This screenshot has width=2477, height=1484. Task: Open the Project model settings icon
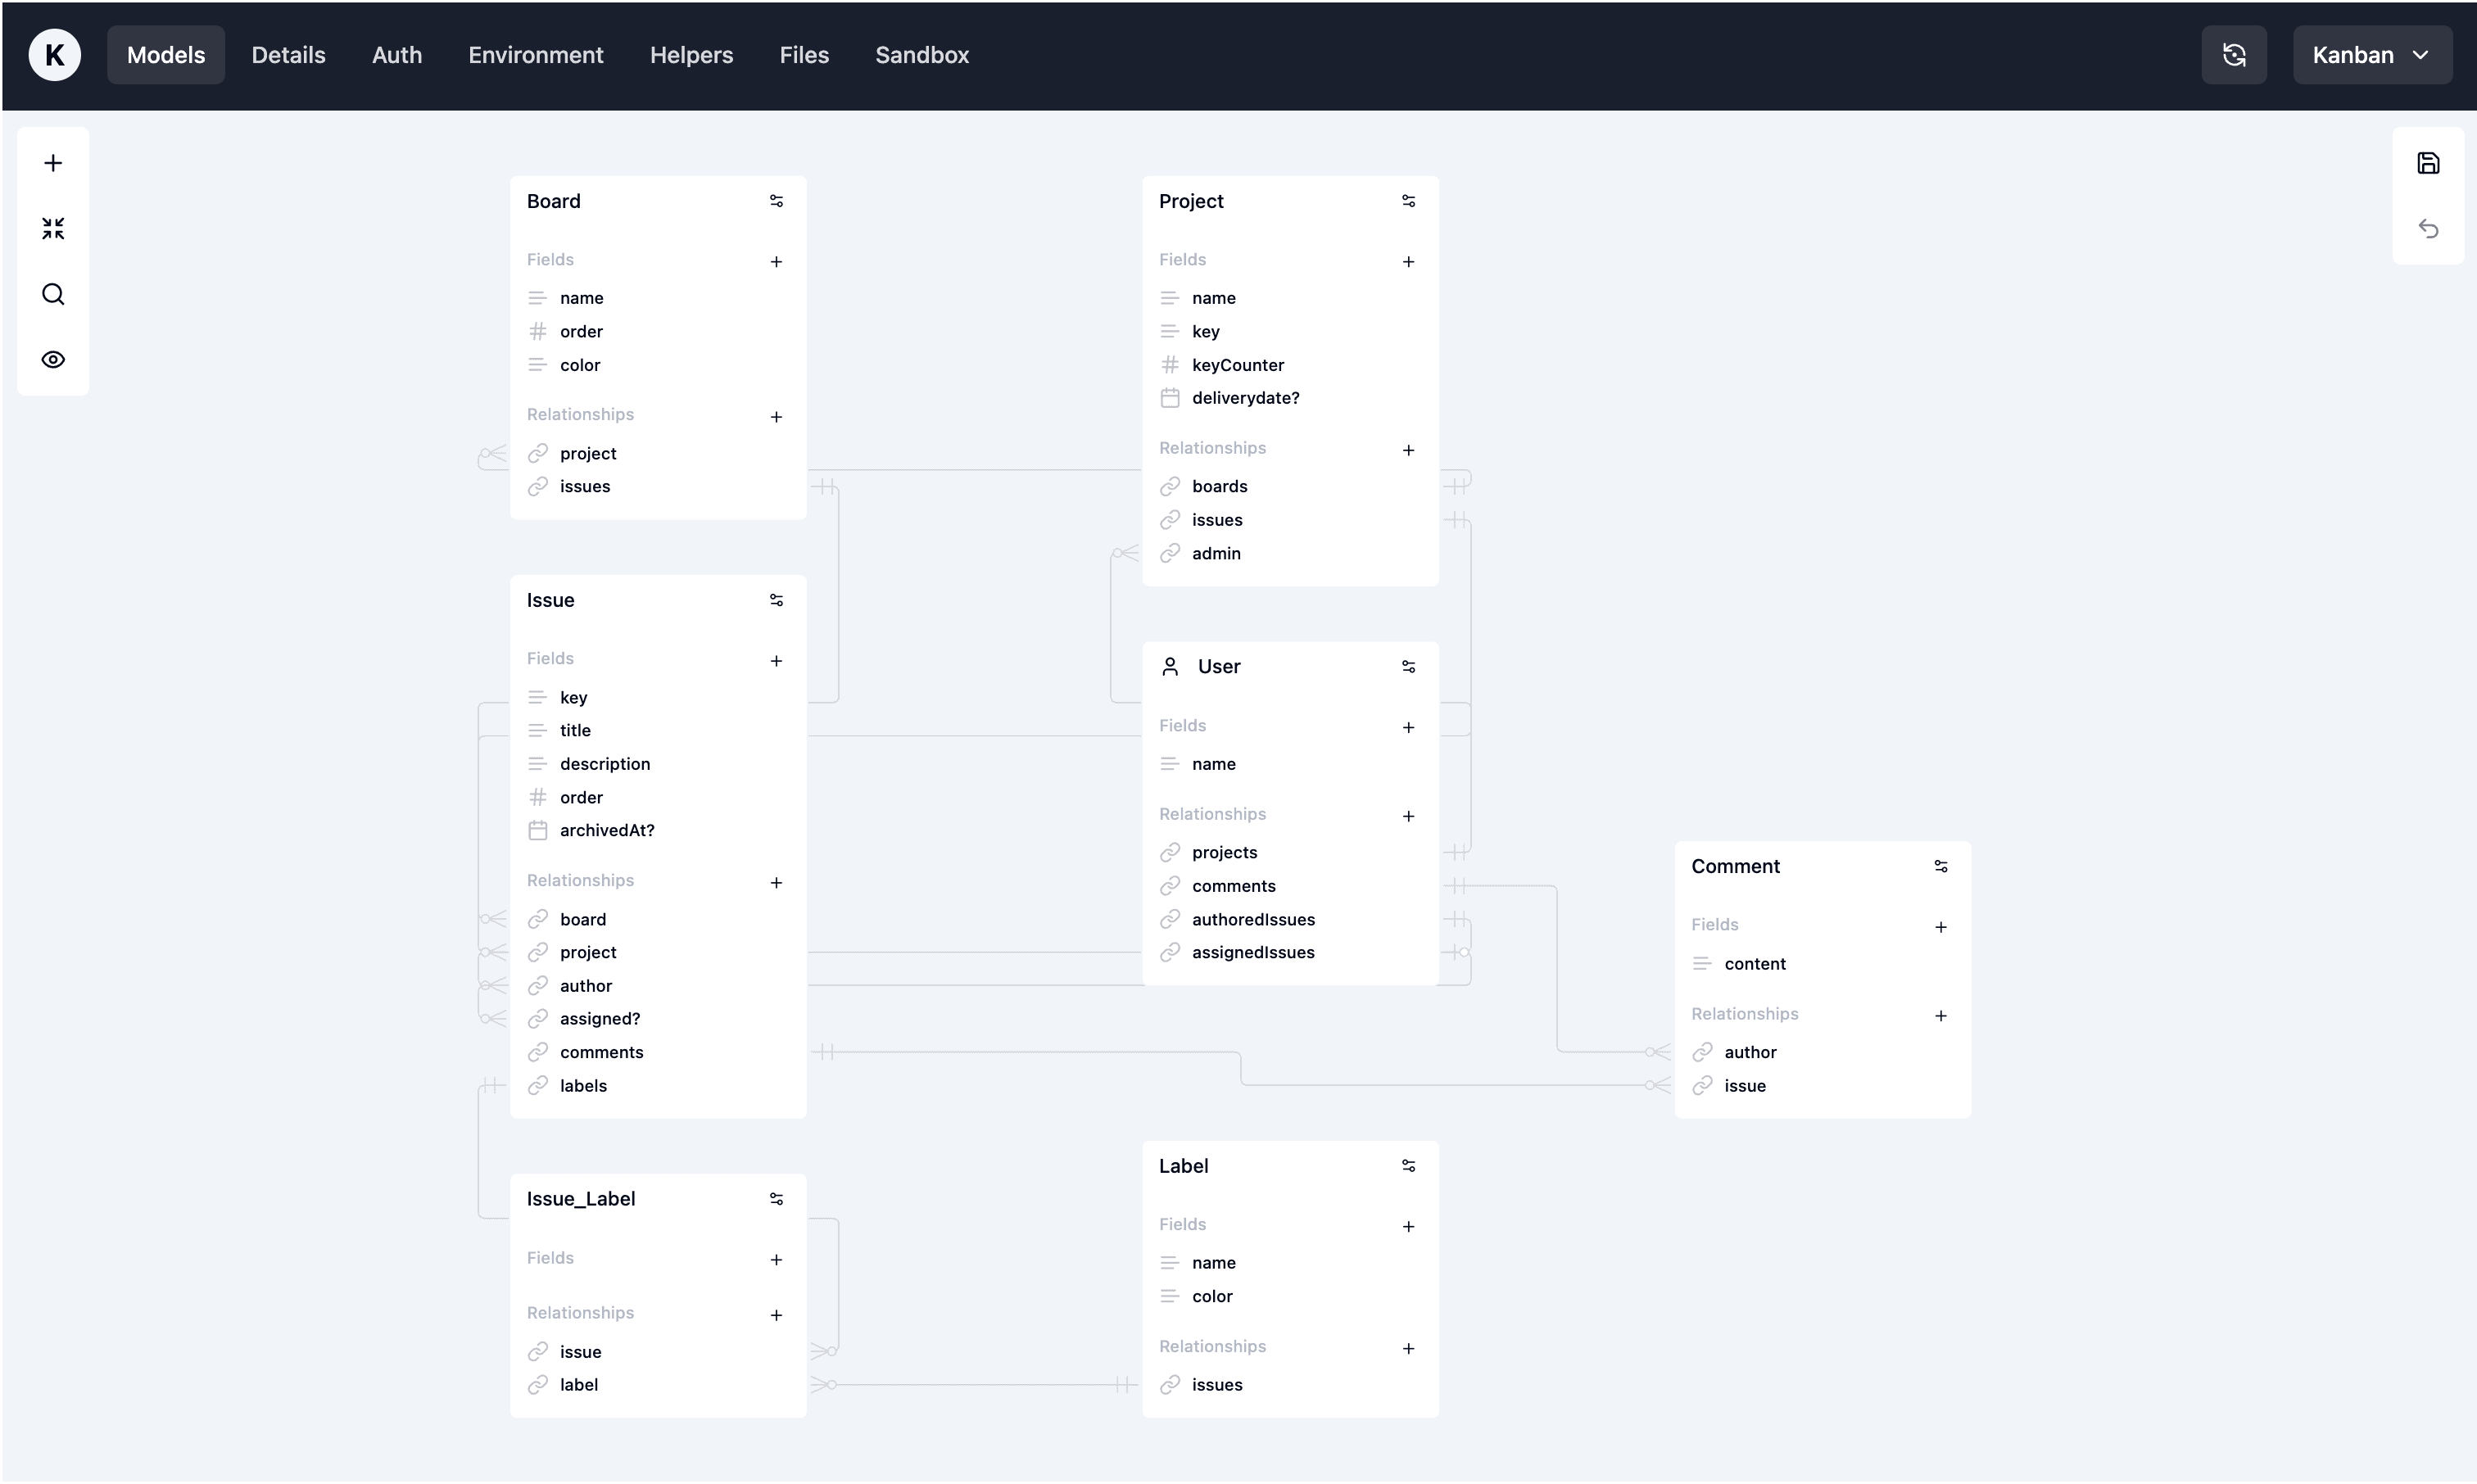tap(1408, 201)
